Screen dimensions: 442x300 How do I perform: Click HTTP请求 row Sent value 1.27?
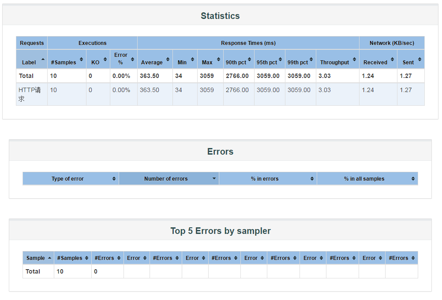[406, 90]
